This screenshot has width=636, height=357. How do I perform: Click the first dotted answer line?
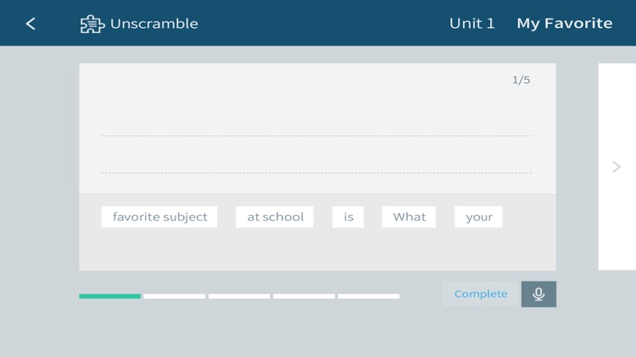pyautogui.click(x=316, y=135)
